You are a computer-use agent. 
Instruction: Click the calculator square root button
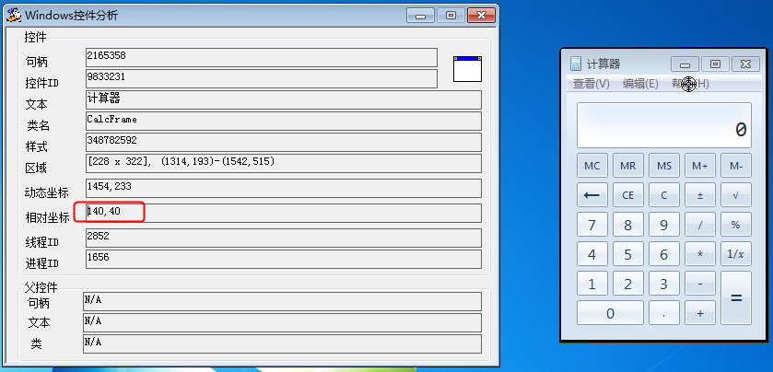click(x=736, y=195)
